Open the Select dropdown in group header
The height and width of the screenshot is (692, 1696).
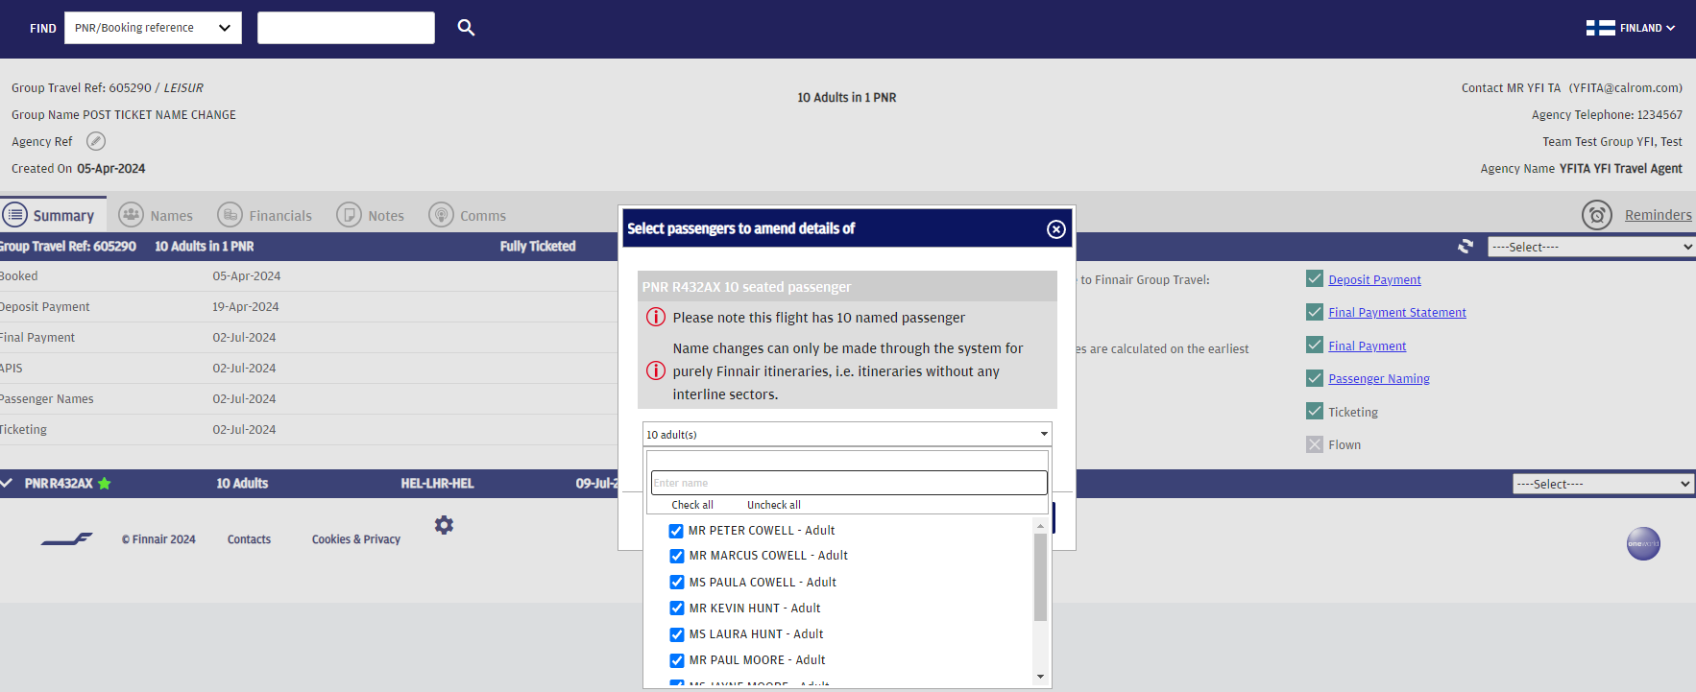point(1591,247)
